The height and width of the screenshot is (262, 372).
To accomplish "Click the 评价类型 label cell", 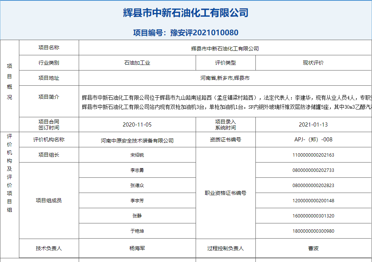I will click(x=225, y=63).
